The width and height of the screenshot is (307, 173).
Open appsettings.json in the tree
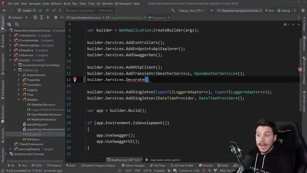tap(35, 124)
